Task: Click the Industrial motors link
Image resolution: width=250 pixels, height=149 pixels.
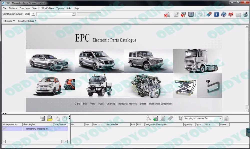Action: (x=127, y=104)
